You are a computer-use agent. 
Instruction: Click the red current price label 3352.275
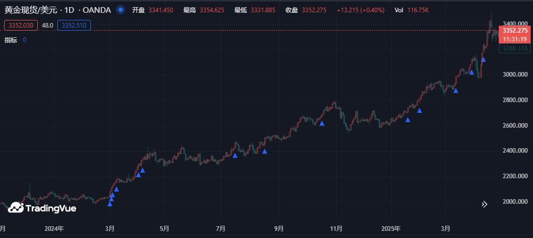515,31
